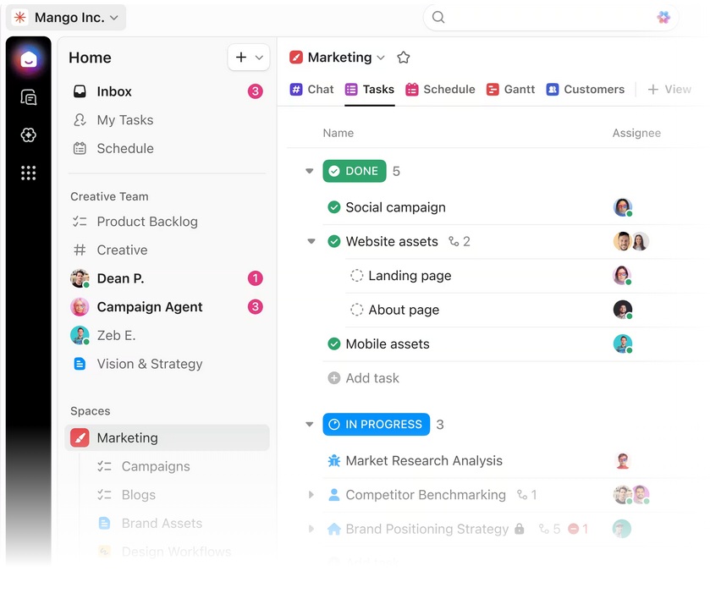Add a new view with the + View button
This screenshot has height=599, width=710.
669,89
